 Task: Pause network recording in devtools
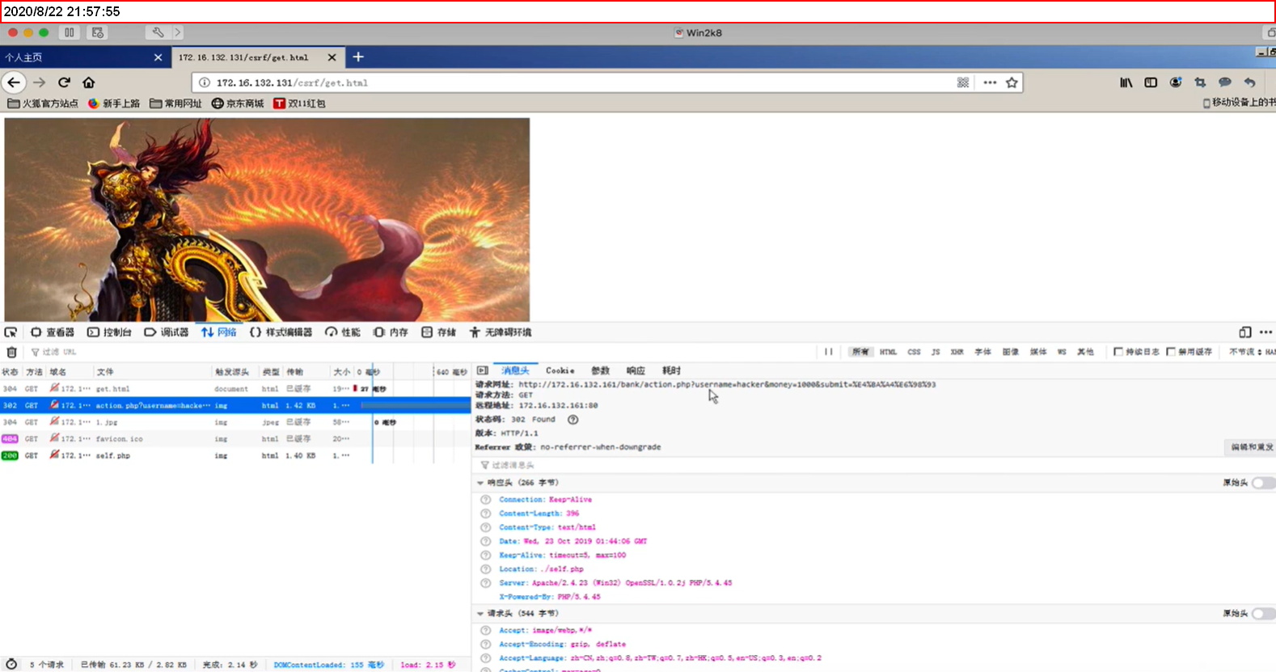[x=828, y=352]
